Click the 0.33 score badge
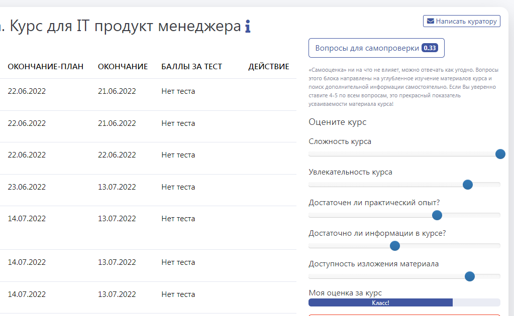Viewport: 514px width, 316px height. [x=430, y=48]
